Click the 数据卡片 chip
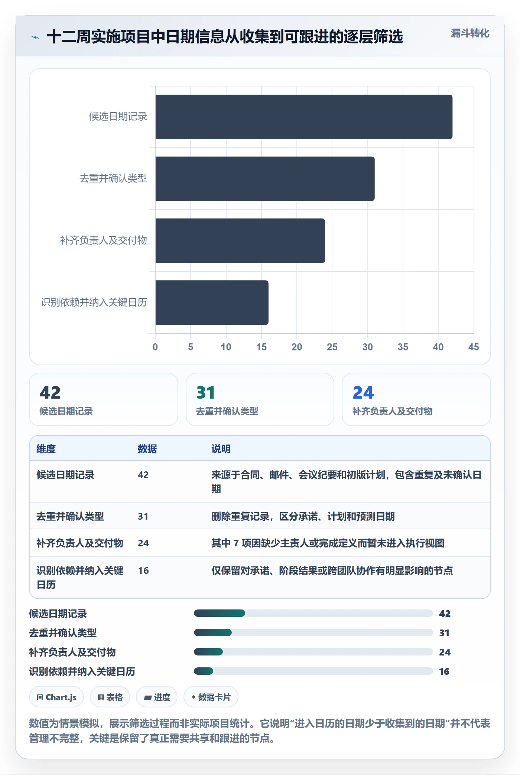 [211, 697]
